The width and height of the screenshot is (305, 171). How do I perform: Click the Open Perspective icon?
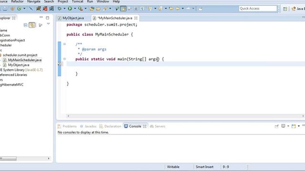[285, 9]
